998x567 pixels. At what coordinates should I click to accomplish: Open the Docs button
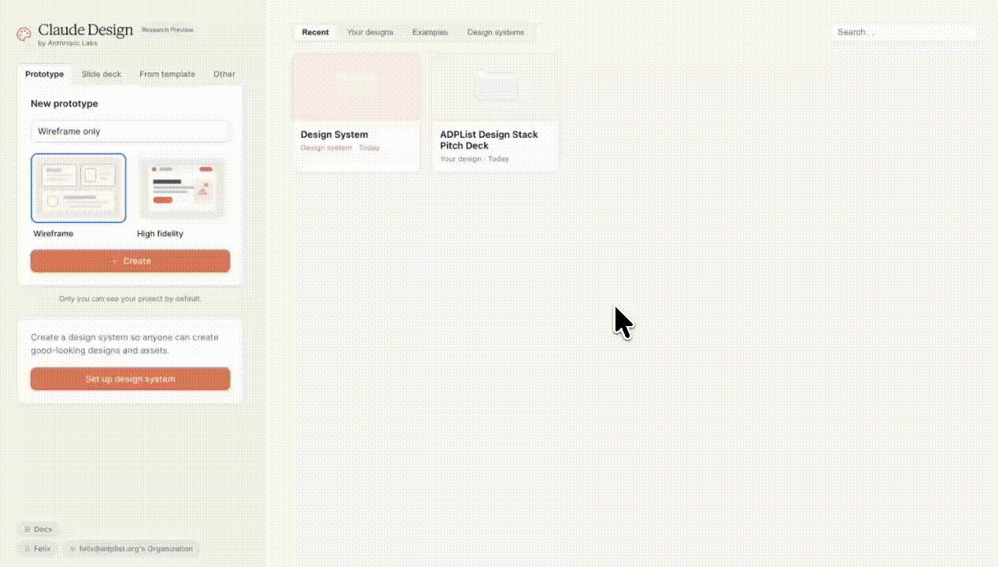pos(38,529)
